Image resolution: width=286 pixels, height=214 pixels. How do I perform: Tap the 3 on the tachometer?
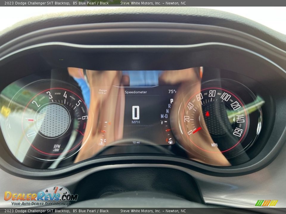click(x=49, y=95)
